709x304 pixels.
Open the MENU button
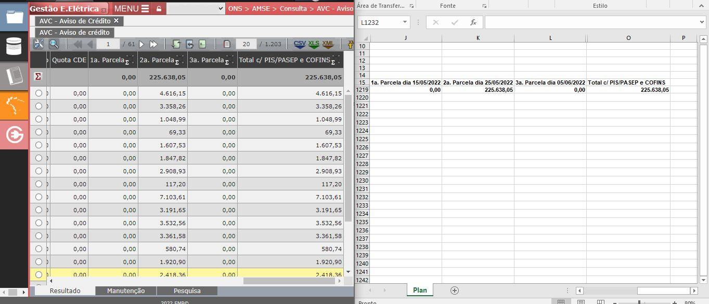pos(131,9)
